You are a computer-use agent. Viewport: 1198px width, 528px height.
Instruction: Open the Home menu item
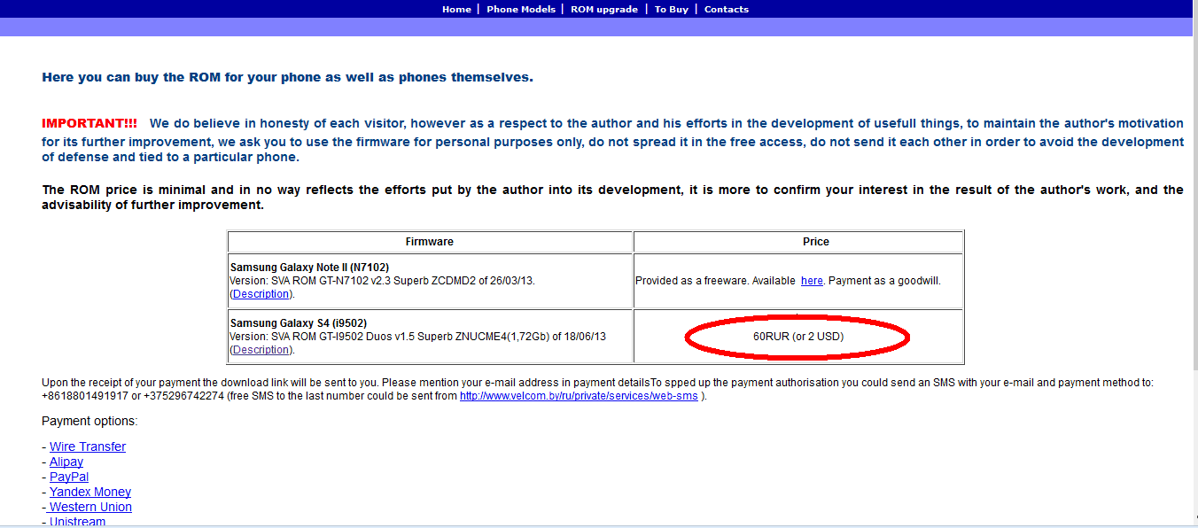[x=456, y=10]
